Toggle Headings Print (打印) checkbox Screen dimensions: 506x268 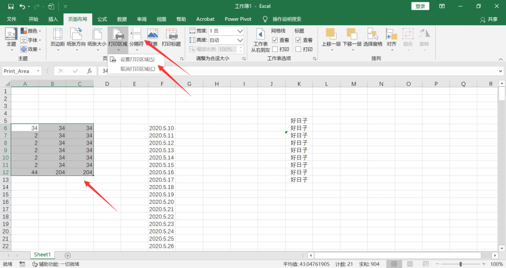(298, 49)
